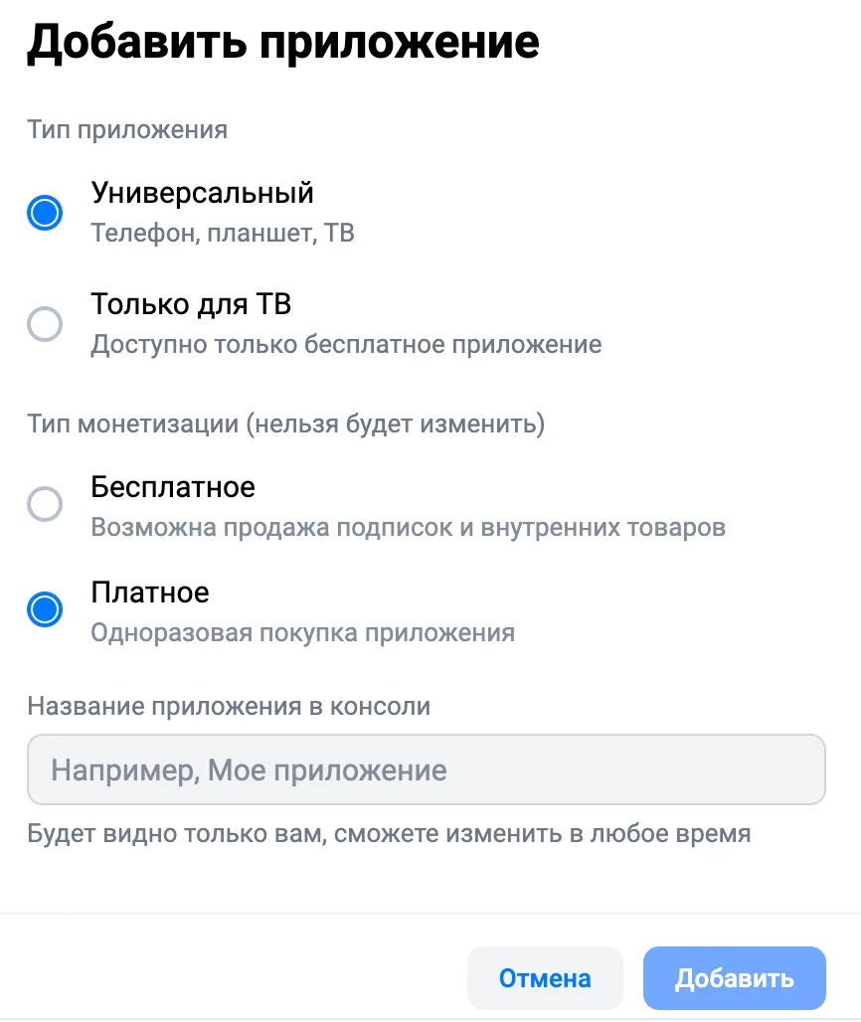Viewport: 861px width, 1022px height.
Task: Click the Универсальный label text
Action: 202,193
